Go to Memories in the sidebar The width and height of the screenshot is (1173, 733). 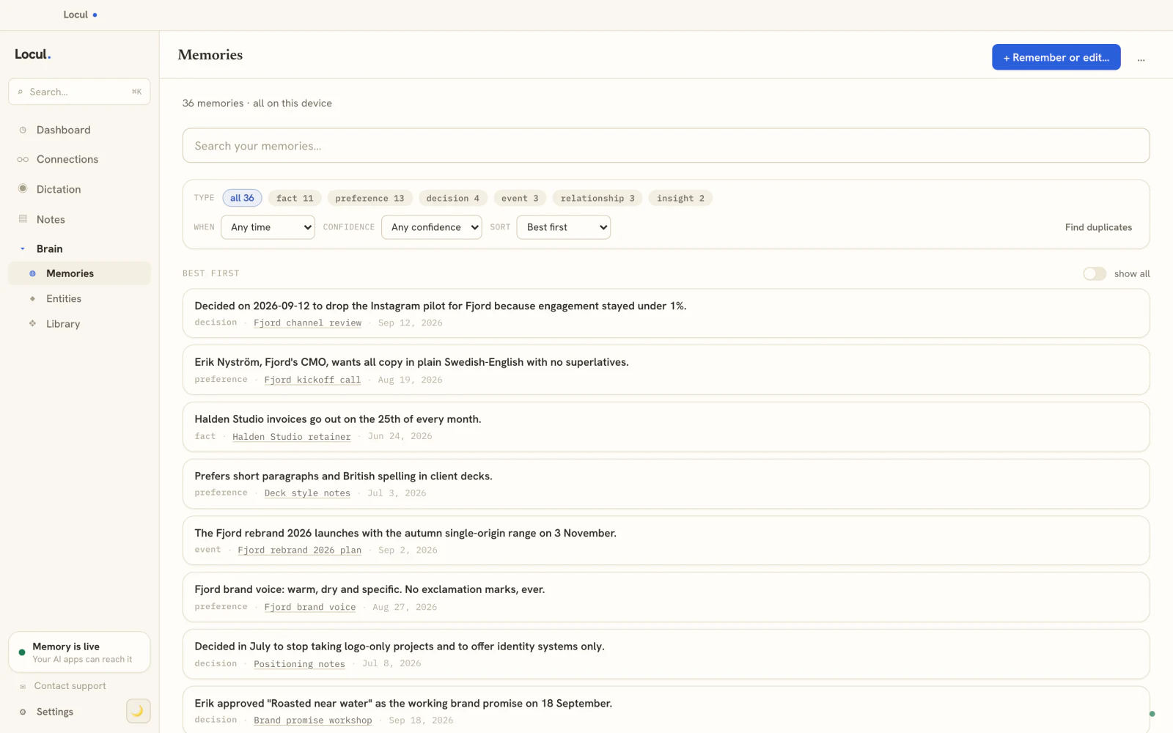(x=79, y=273)
